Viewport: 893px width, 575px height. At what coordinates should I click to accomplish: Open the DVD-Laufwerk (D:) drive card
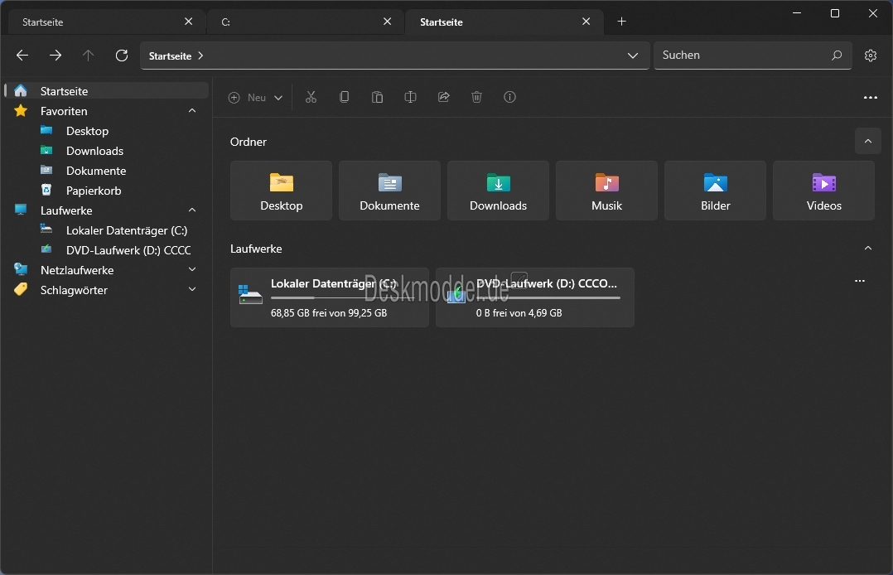[535, 297]
